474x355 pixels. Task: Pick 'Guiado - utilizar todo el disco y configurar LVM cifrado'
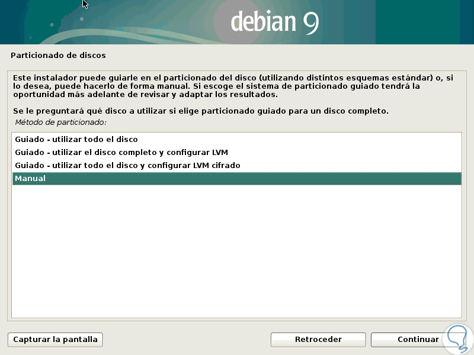click(x=236, y=166)
